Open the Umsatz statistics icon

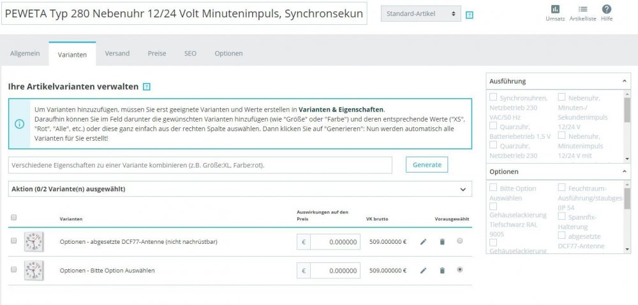pyautogui.click(x=554, y=10)
